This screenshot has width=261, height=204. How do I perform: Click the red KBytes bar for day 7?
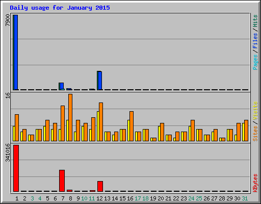coord(62,181)
